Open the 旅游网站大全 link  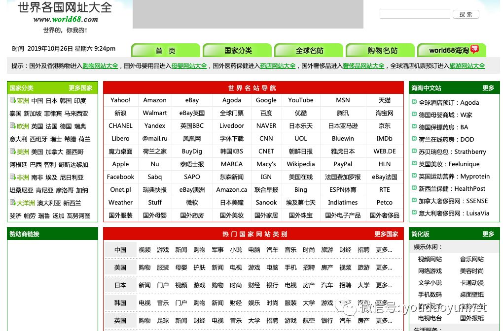point(467,66)
